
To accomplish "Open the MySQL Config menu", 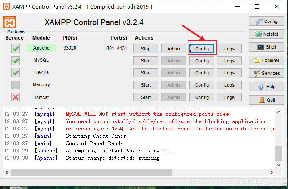I will pyautogui.click(x=202, y=61).
